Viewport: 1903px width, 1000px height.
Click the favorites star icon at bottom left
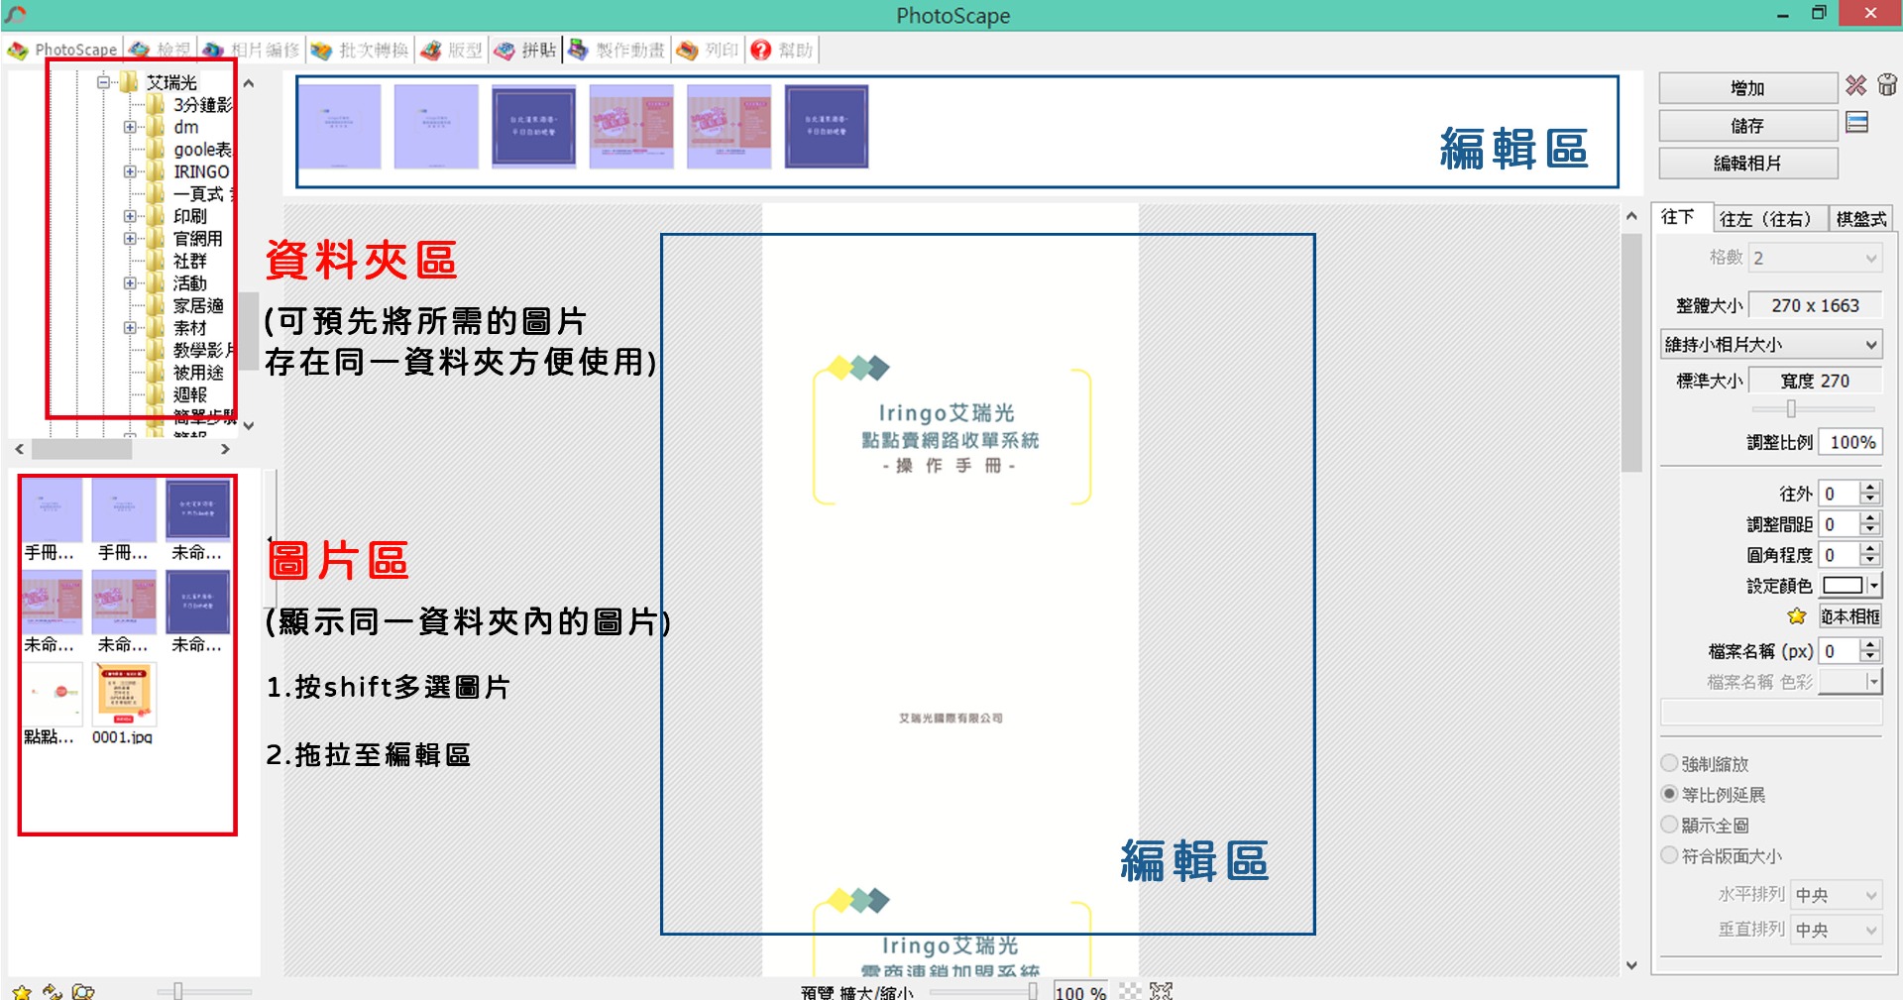pyautogui.click(x=22, y=991)
